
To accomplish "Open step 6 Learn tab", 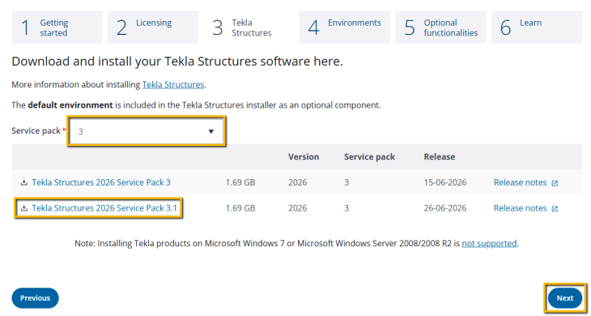I will click(537, 28).
